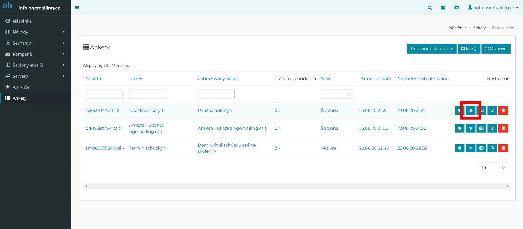Click the server list icon in header

pos(457,8)
